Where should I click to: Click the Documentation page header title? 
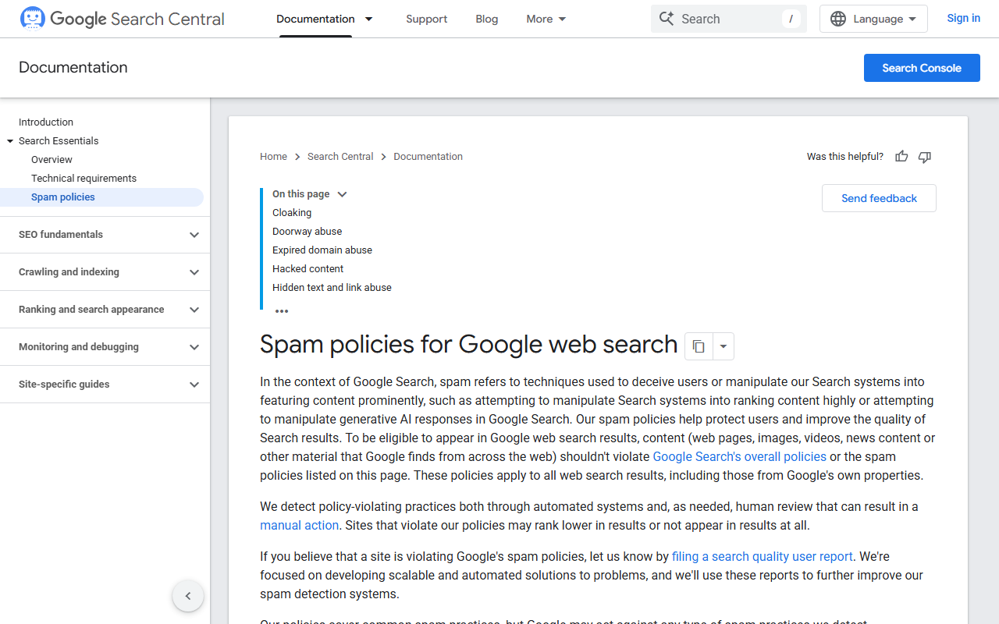(73, 68)
